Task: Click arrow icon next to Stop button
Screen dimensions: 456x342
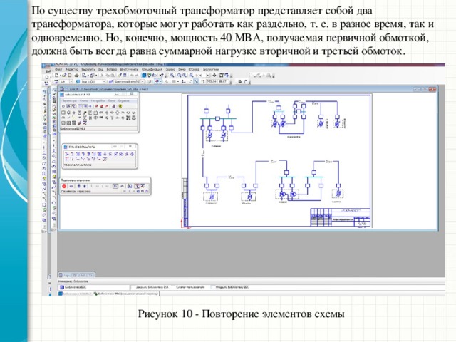Action: (71, 186)
